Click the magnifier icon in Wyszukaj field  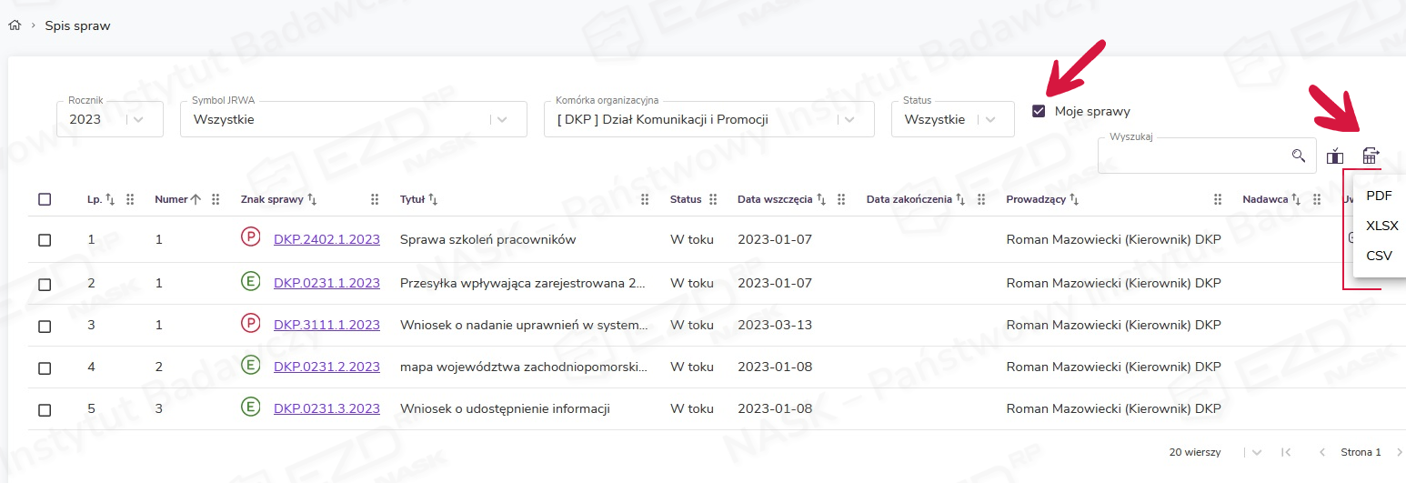pos(1299,156)
